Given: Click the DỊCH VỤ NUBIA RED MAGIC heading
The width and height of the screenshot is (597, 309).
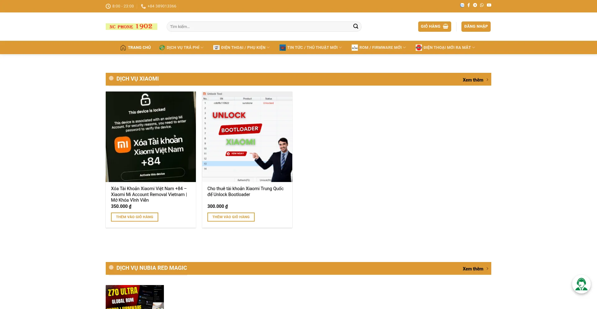Looking at the screenshot, I should click(x=152, y=268).
